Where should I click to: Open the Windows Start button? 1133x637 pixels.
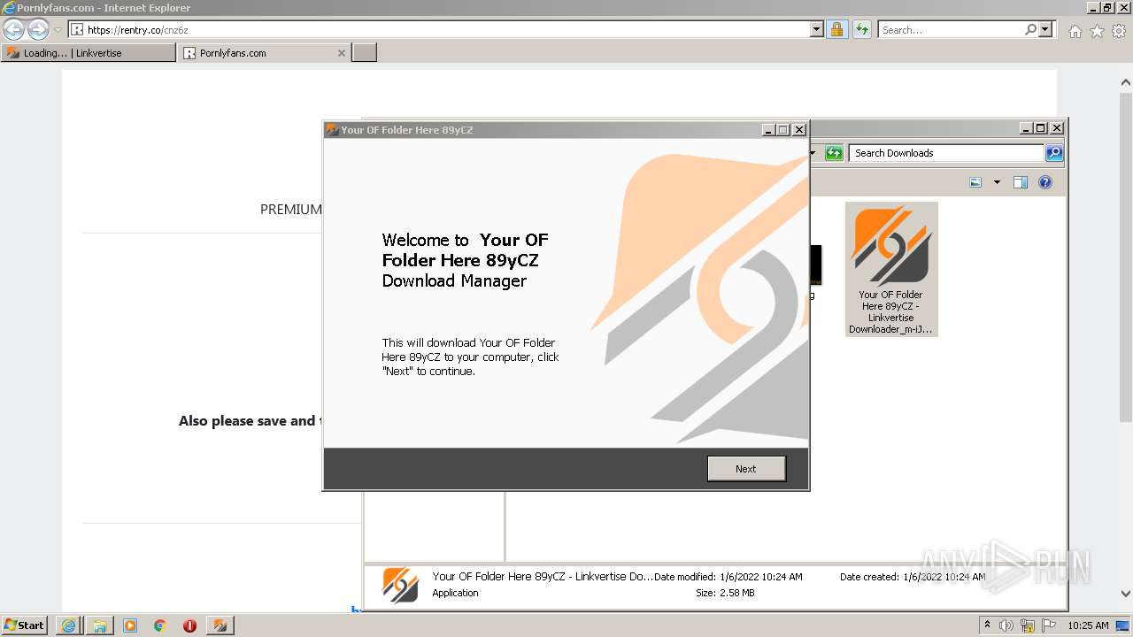tap(25, 625)
